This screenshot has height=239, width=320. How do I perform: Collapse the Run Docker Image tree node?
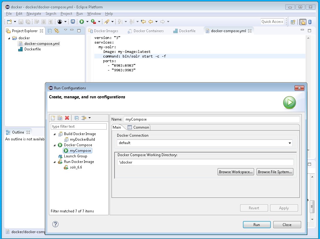(x=55, y=162)
